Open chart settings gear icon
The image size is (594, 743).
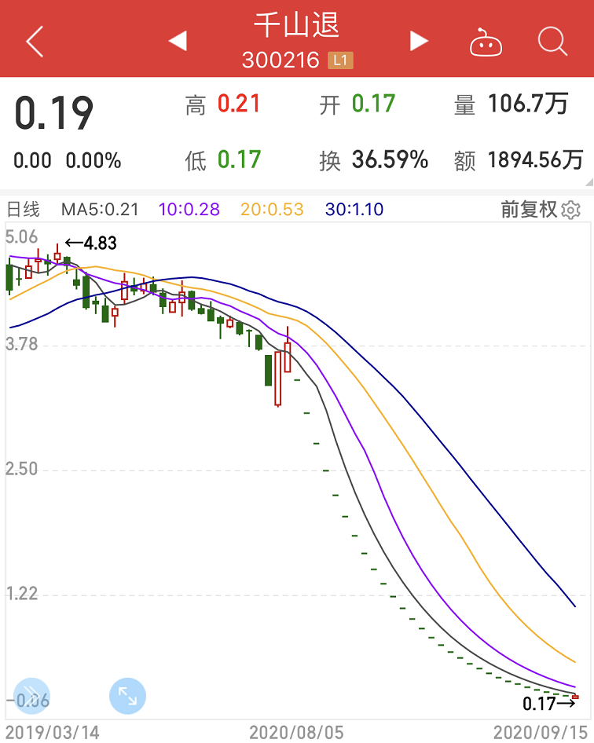[x=571, y=210]
